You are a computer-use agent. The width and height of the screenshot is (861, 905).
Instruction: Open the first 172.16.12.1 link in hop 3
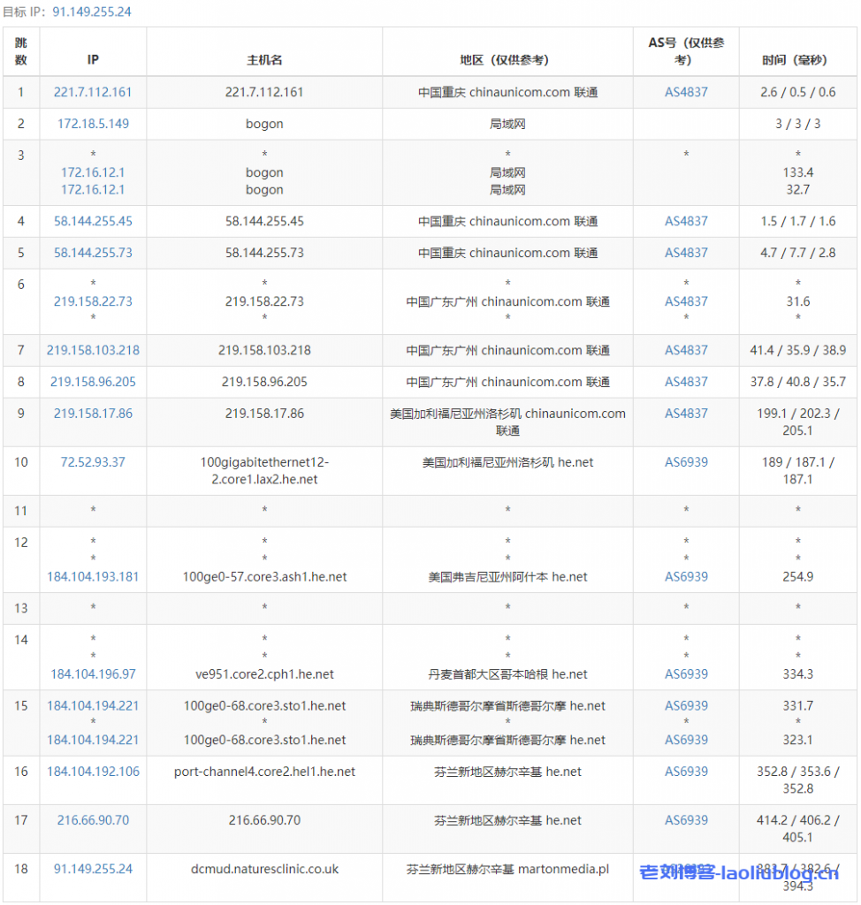click(x=93, y=172)
